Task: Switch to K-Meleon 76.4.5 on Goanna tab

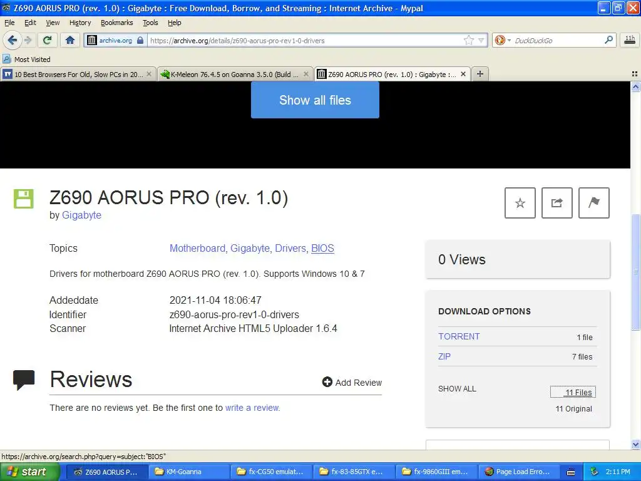Action: click(235, 74)
